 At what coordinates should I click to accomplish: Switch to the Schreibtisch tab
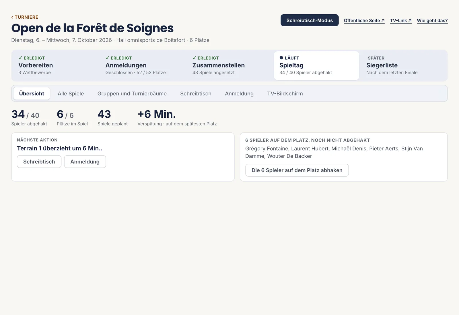point(196,94)
